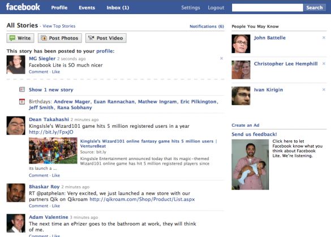Open MG Siegler name link
Screen dimensions: 331x237
pos(42,58)
